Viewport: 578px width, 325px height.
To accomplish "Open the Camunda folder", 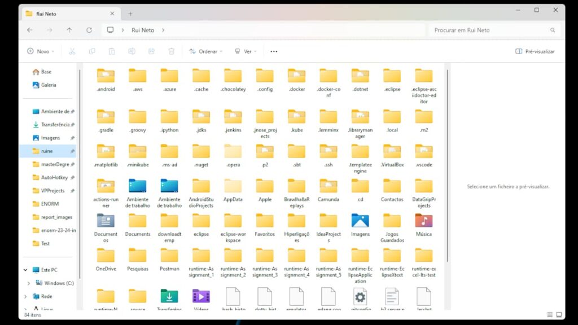I will click(329, 190).
